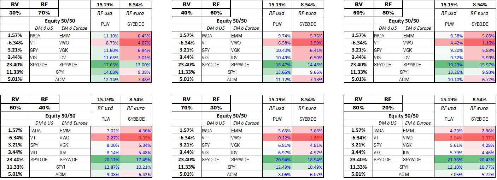Viewport: 497px width, 180px height.
Task: Click the cell with value 2.59%
Action: click(308, 43)
